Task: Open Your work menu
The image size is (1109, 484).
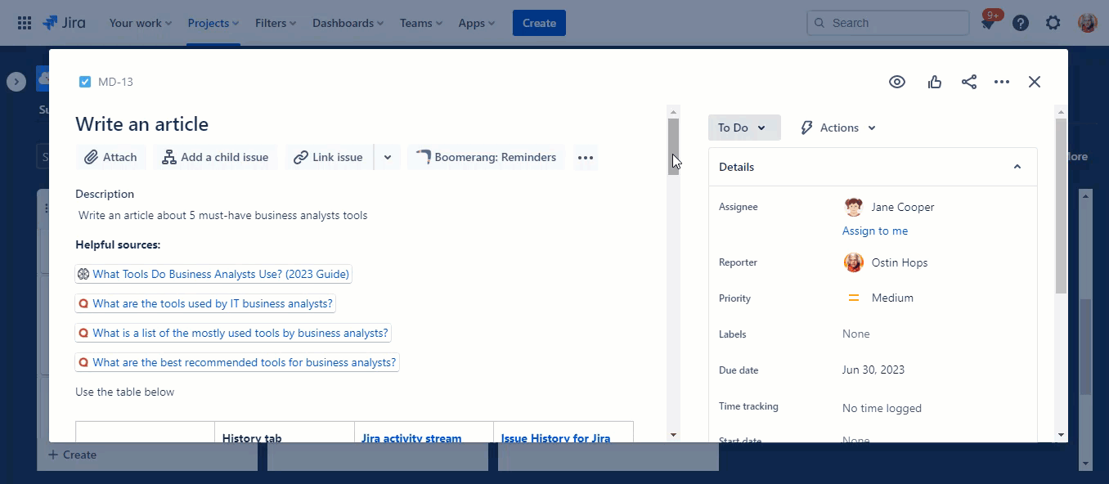Action: [x=141, y=23]
